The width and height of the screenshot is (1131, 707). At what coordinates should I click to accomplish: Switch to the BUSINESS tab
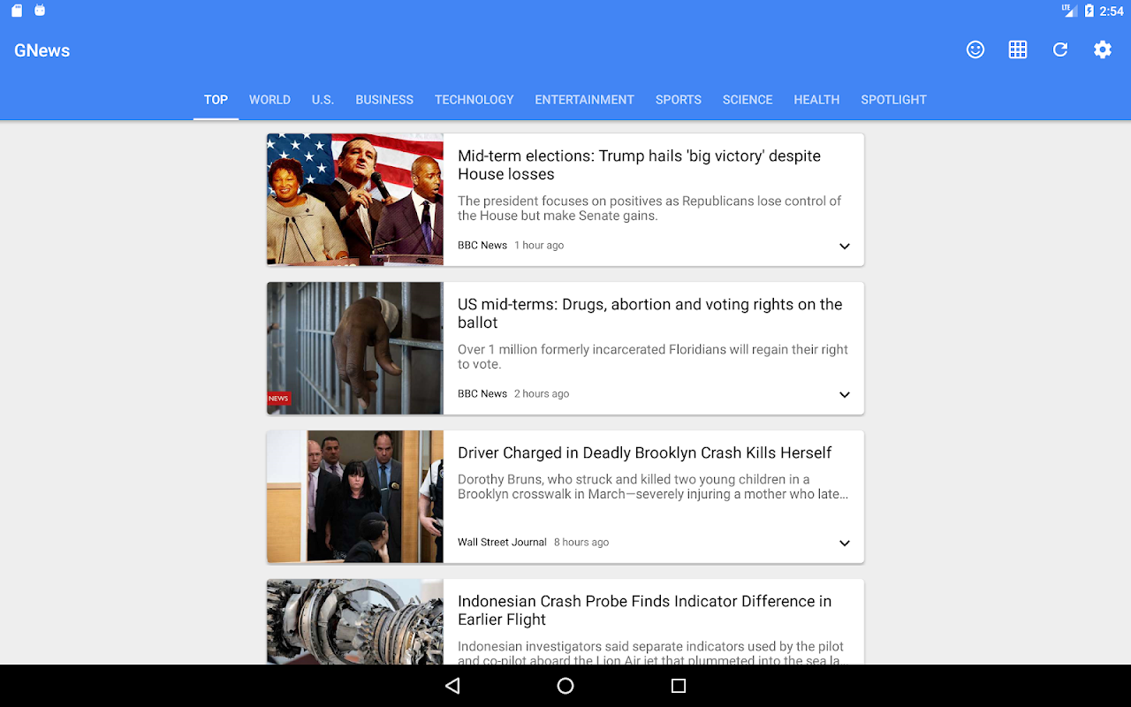[384, 100]
